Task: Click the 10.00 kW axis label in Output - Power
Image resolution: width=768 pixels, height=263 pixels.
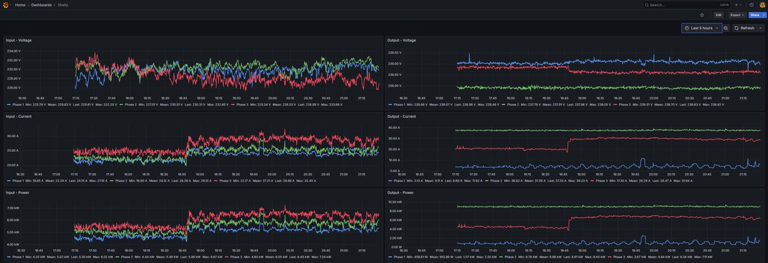Action: click(x=394, y=202)
